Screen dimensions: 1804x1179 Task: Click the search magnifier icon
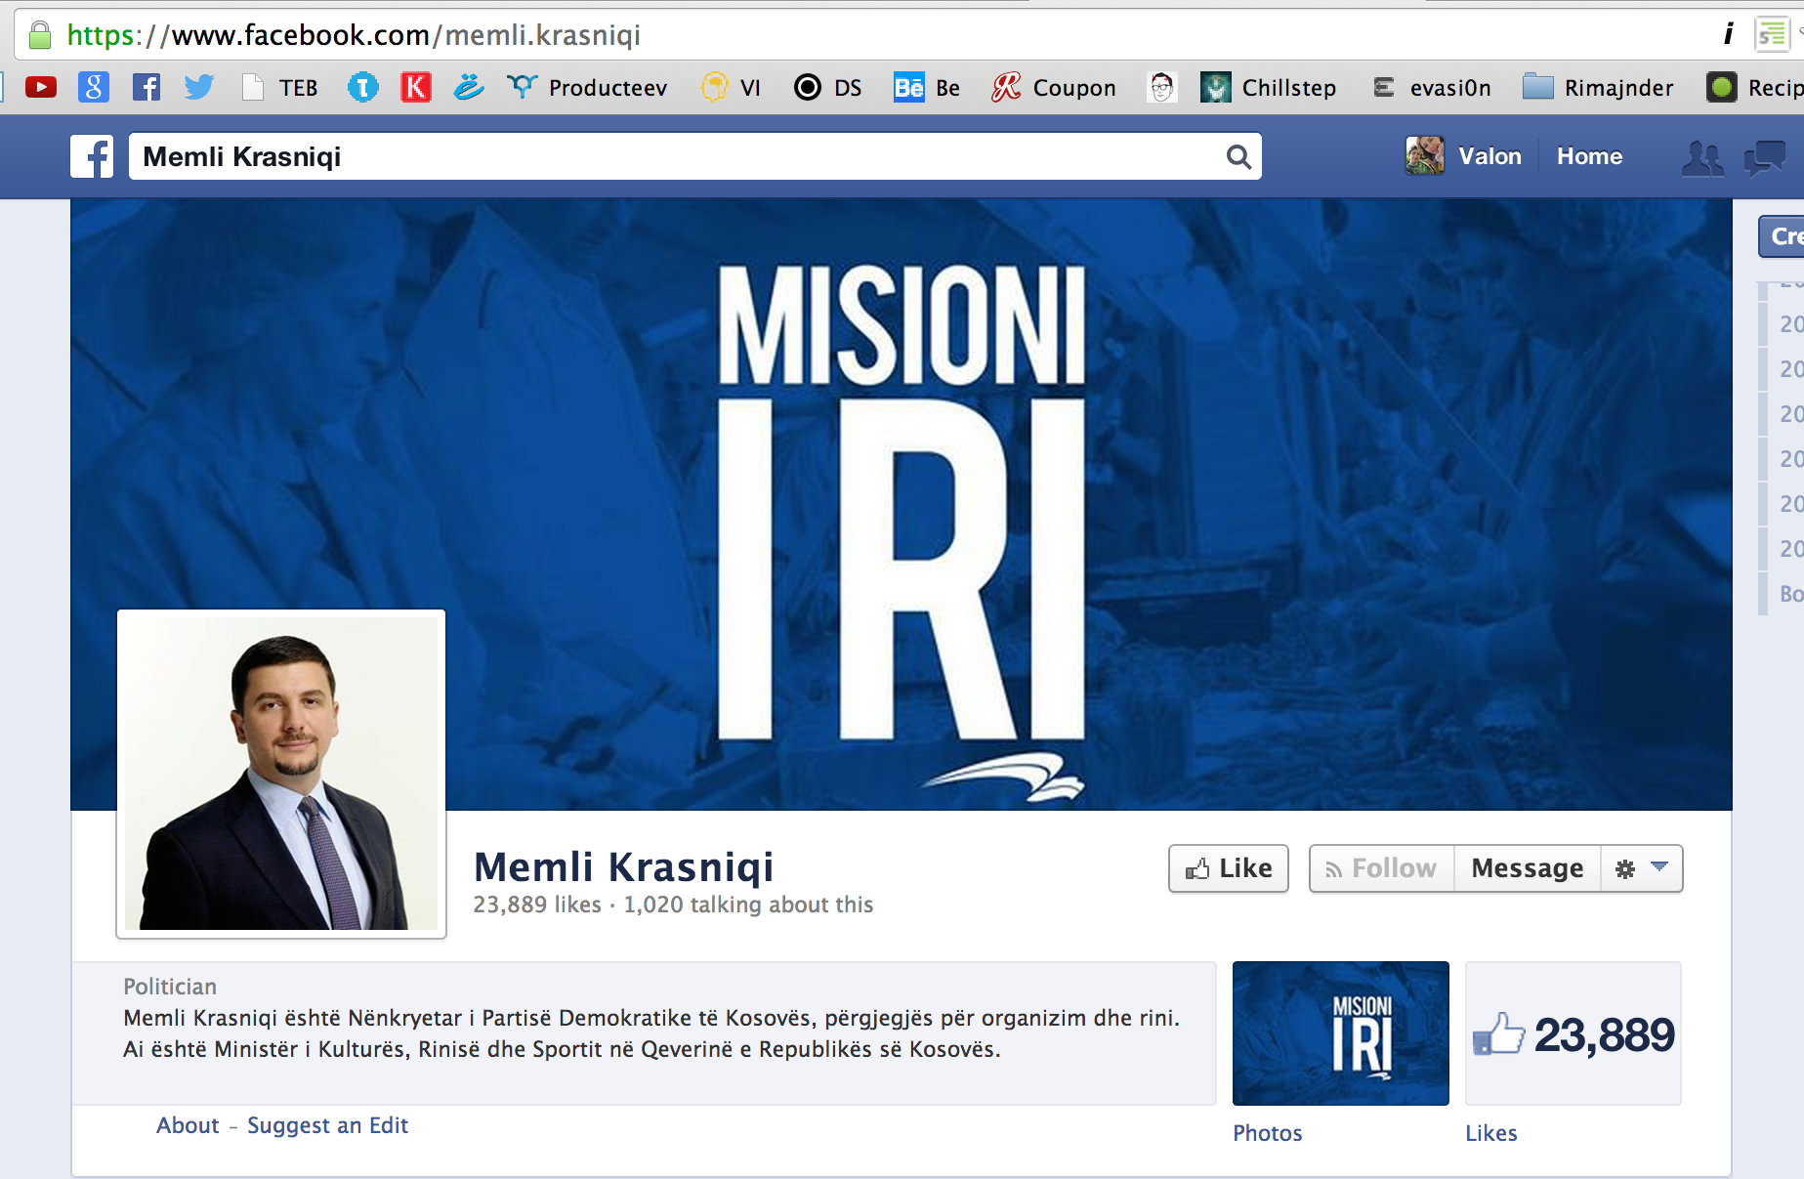tap(1238, 156)
